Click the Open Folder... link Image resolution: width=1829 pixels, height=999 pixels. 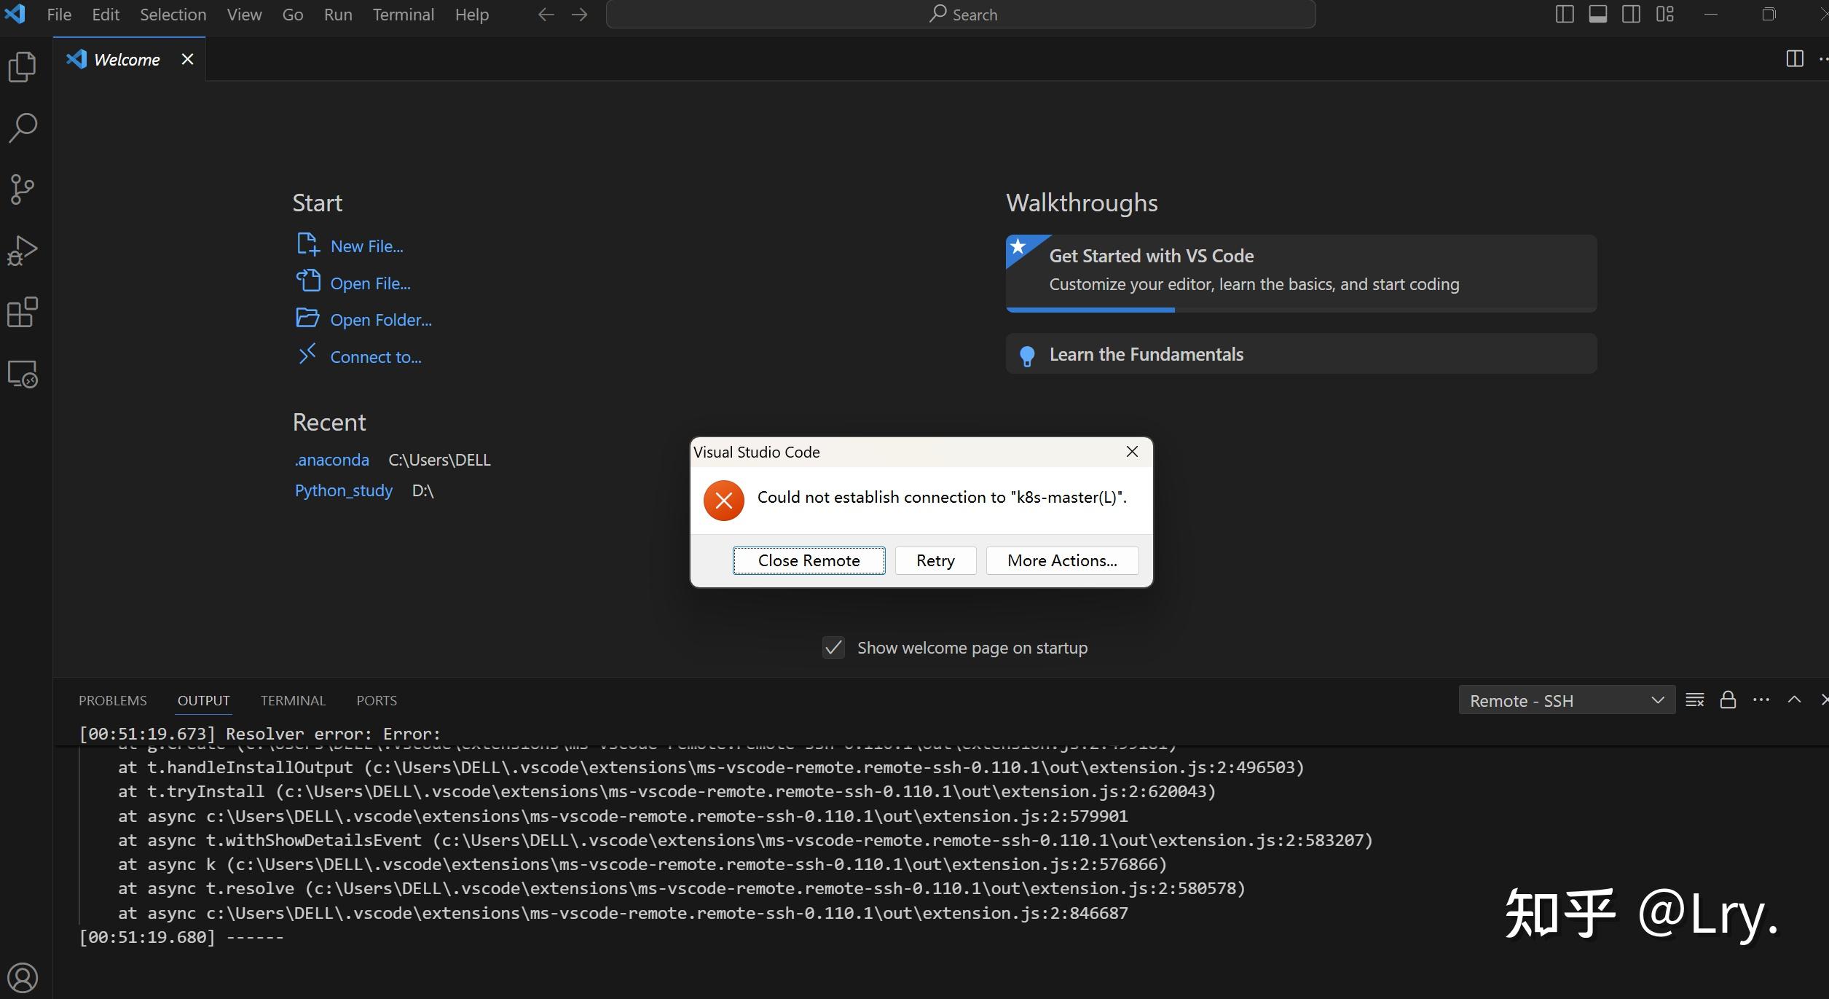[x=381, y=320]
